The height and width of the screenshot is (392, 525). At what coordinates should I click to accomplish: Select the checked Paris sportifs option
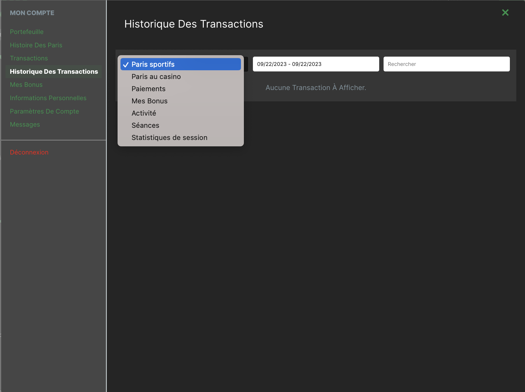[180, 64]
